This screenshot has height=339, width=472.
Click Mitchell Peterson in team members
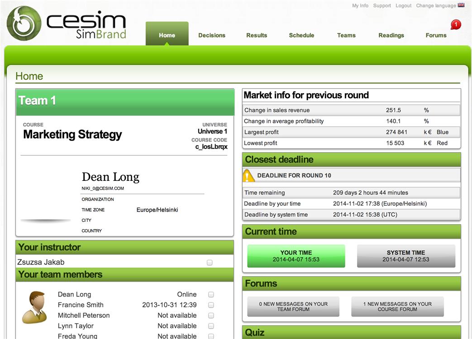tap(84, 315)
